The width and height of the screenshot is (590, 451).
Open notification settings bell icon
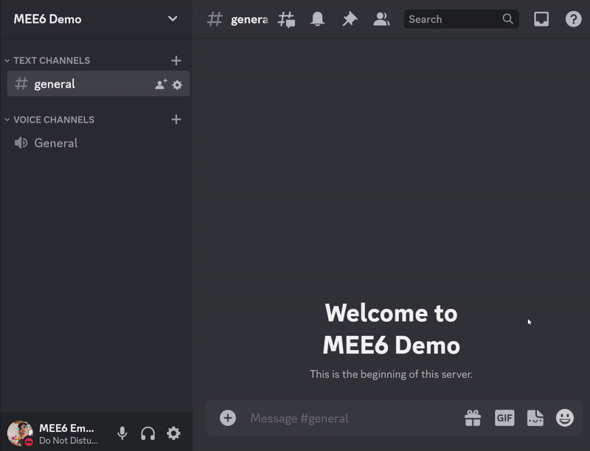coord(318,19)
